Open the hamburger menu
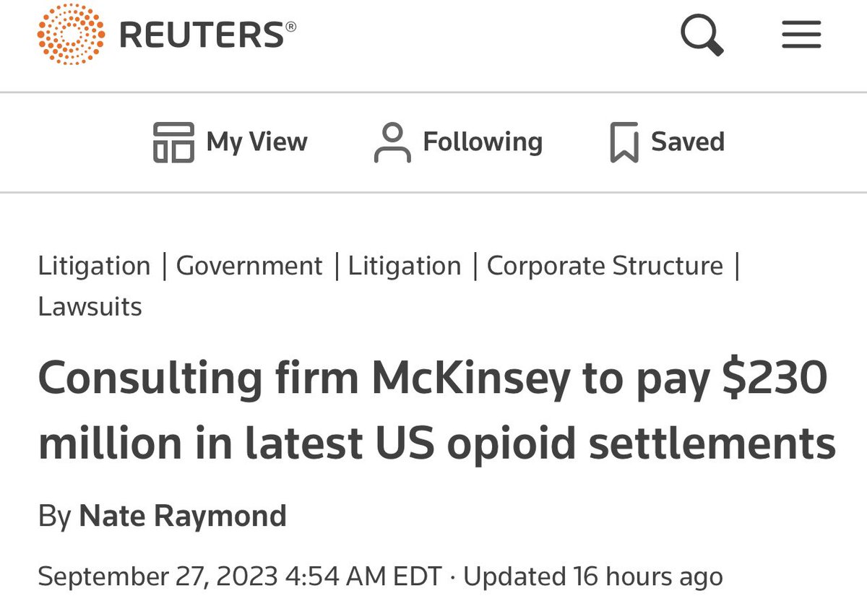 801,35
